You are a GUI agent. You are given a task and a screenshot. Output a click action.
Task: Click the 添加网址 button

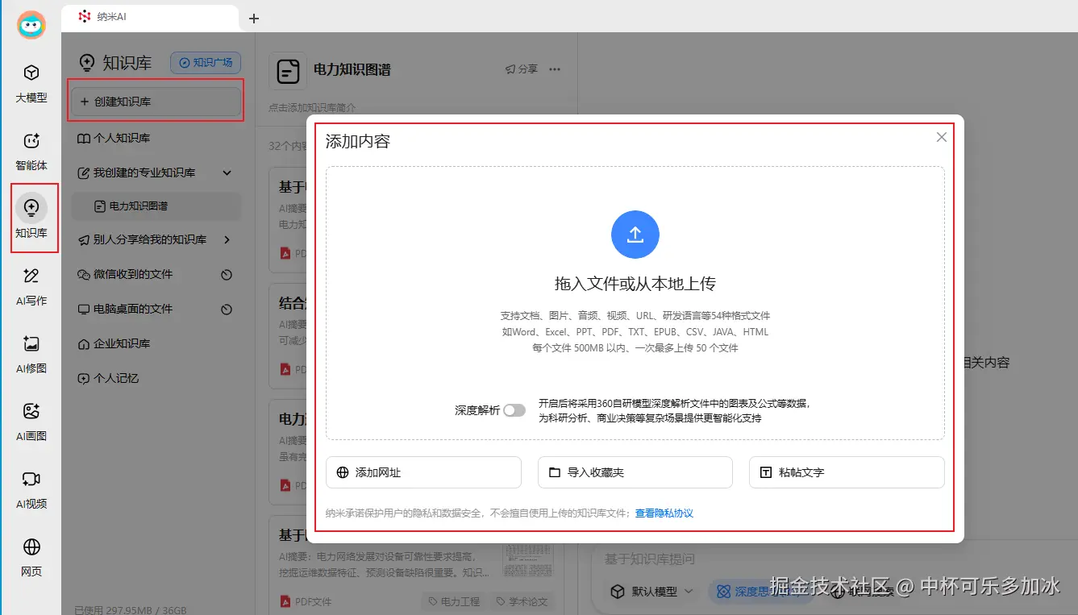(423, 472)
